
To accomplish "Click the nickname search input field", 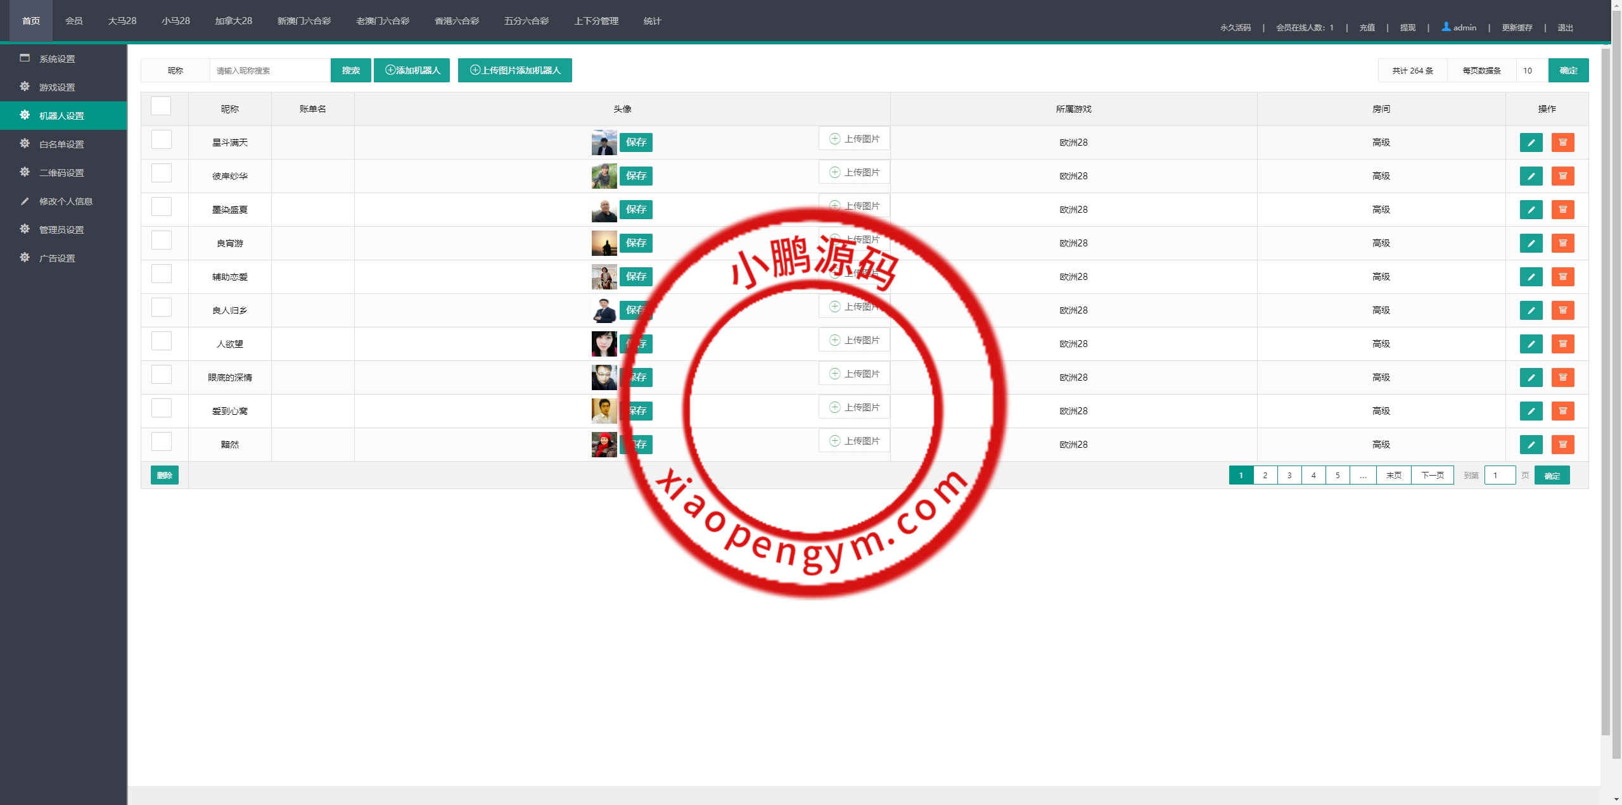I will [x=270, y=70].
